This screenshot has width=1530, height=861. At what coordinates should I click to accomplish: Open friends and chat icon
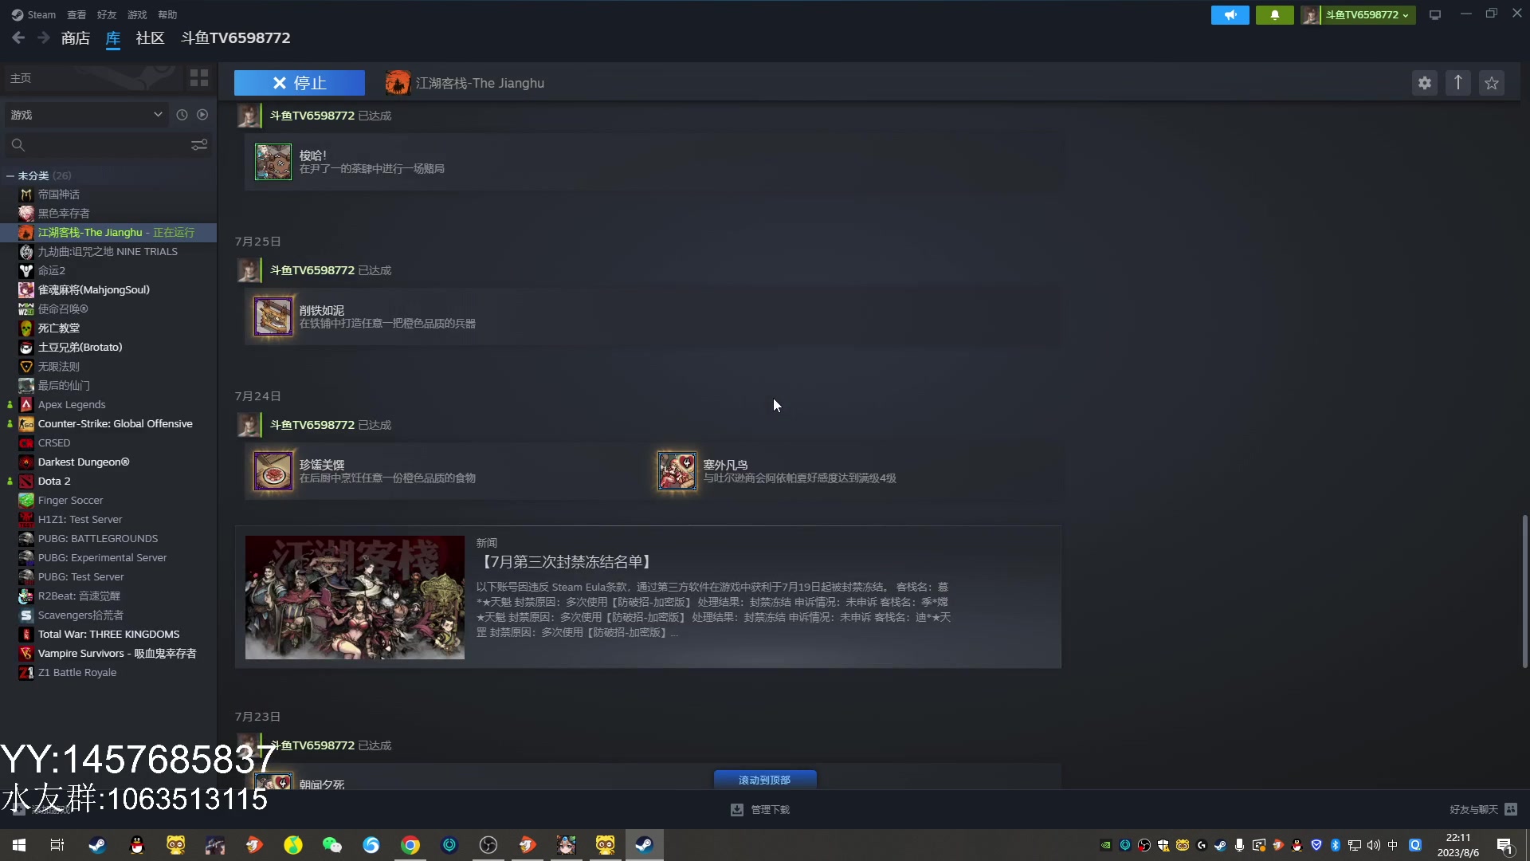click(x=1511, y=809)
